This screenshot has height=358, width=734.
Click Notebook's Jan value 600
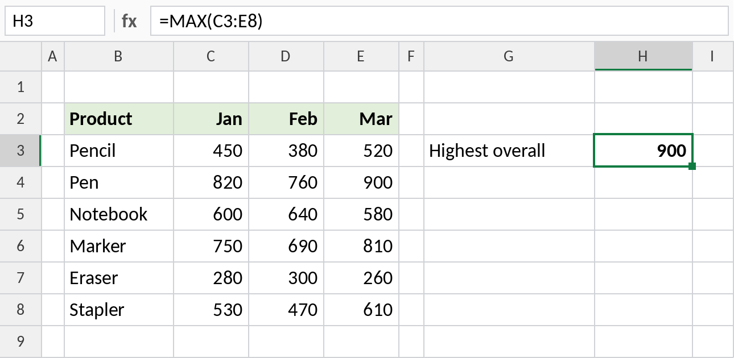tap(211, 214)
